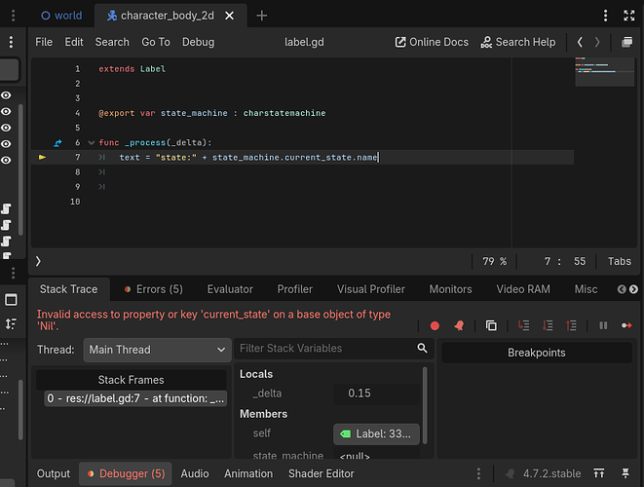Click the Step Into debugger icon

coord(523,325)
